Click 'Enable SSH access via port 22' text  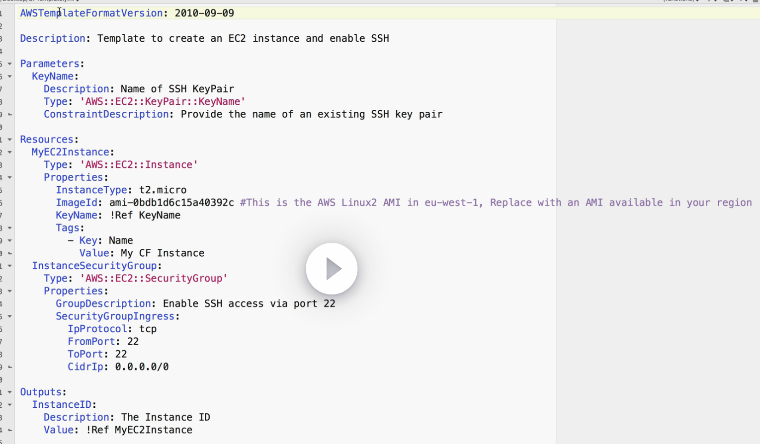[x=249, y=303]
